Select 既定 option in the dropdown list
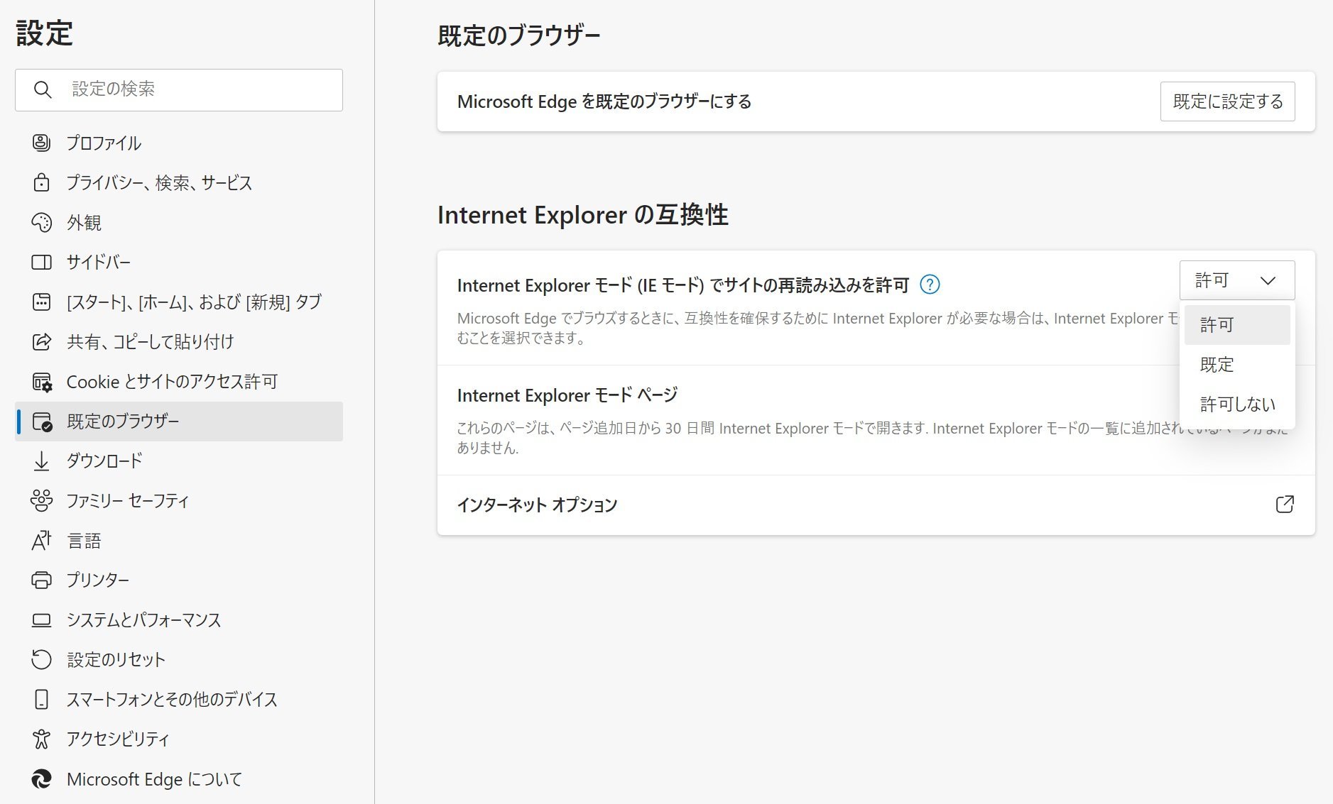The image size is (1333, 804). pos(1237,365)
